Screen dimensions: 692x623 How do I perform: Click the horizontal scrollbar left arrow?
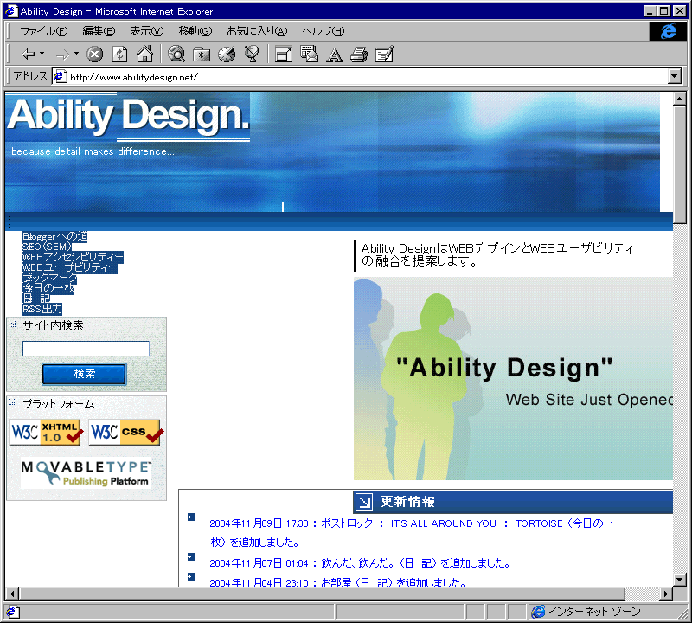(x=12, y=594)
